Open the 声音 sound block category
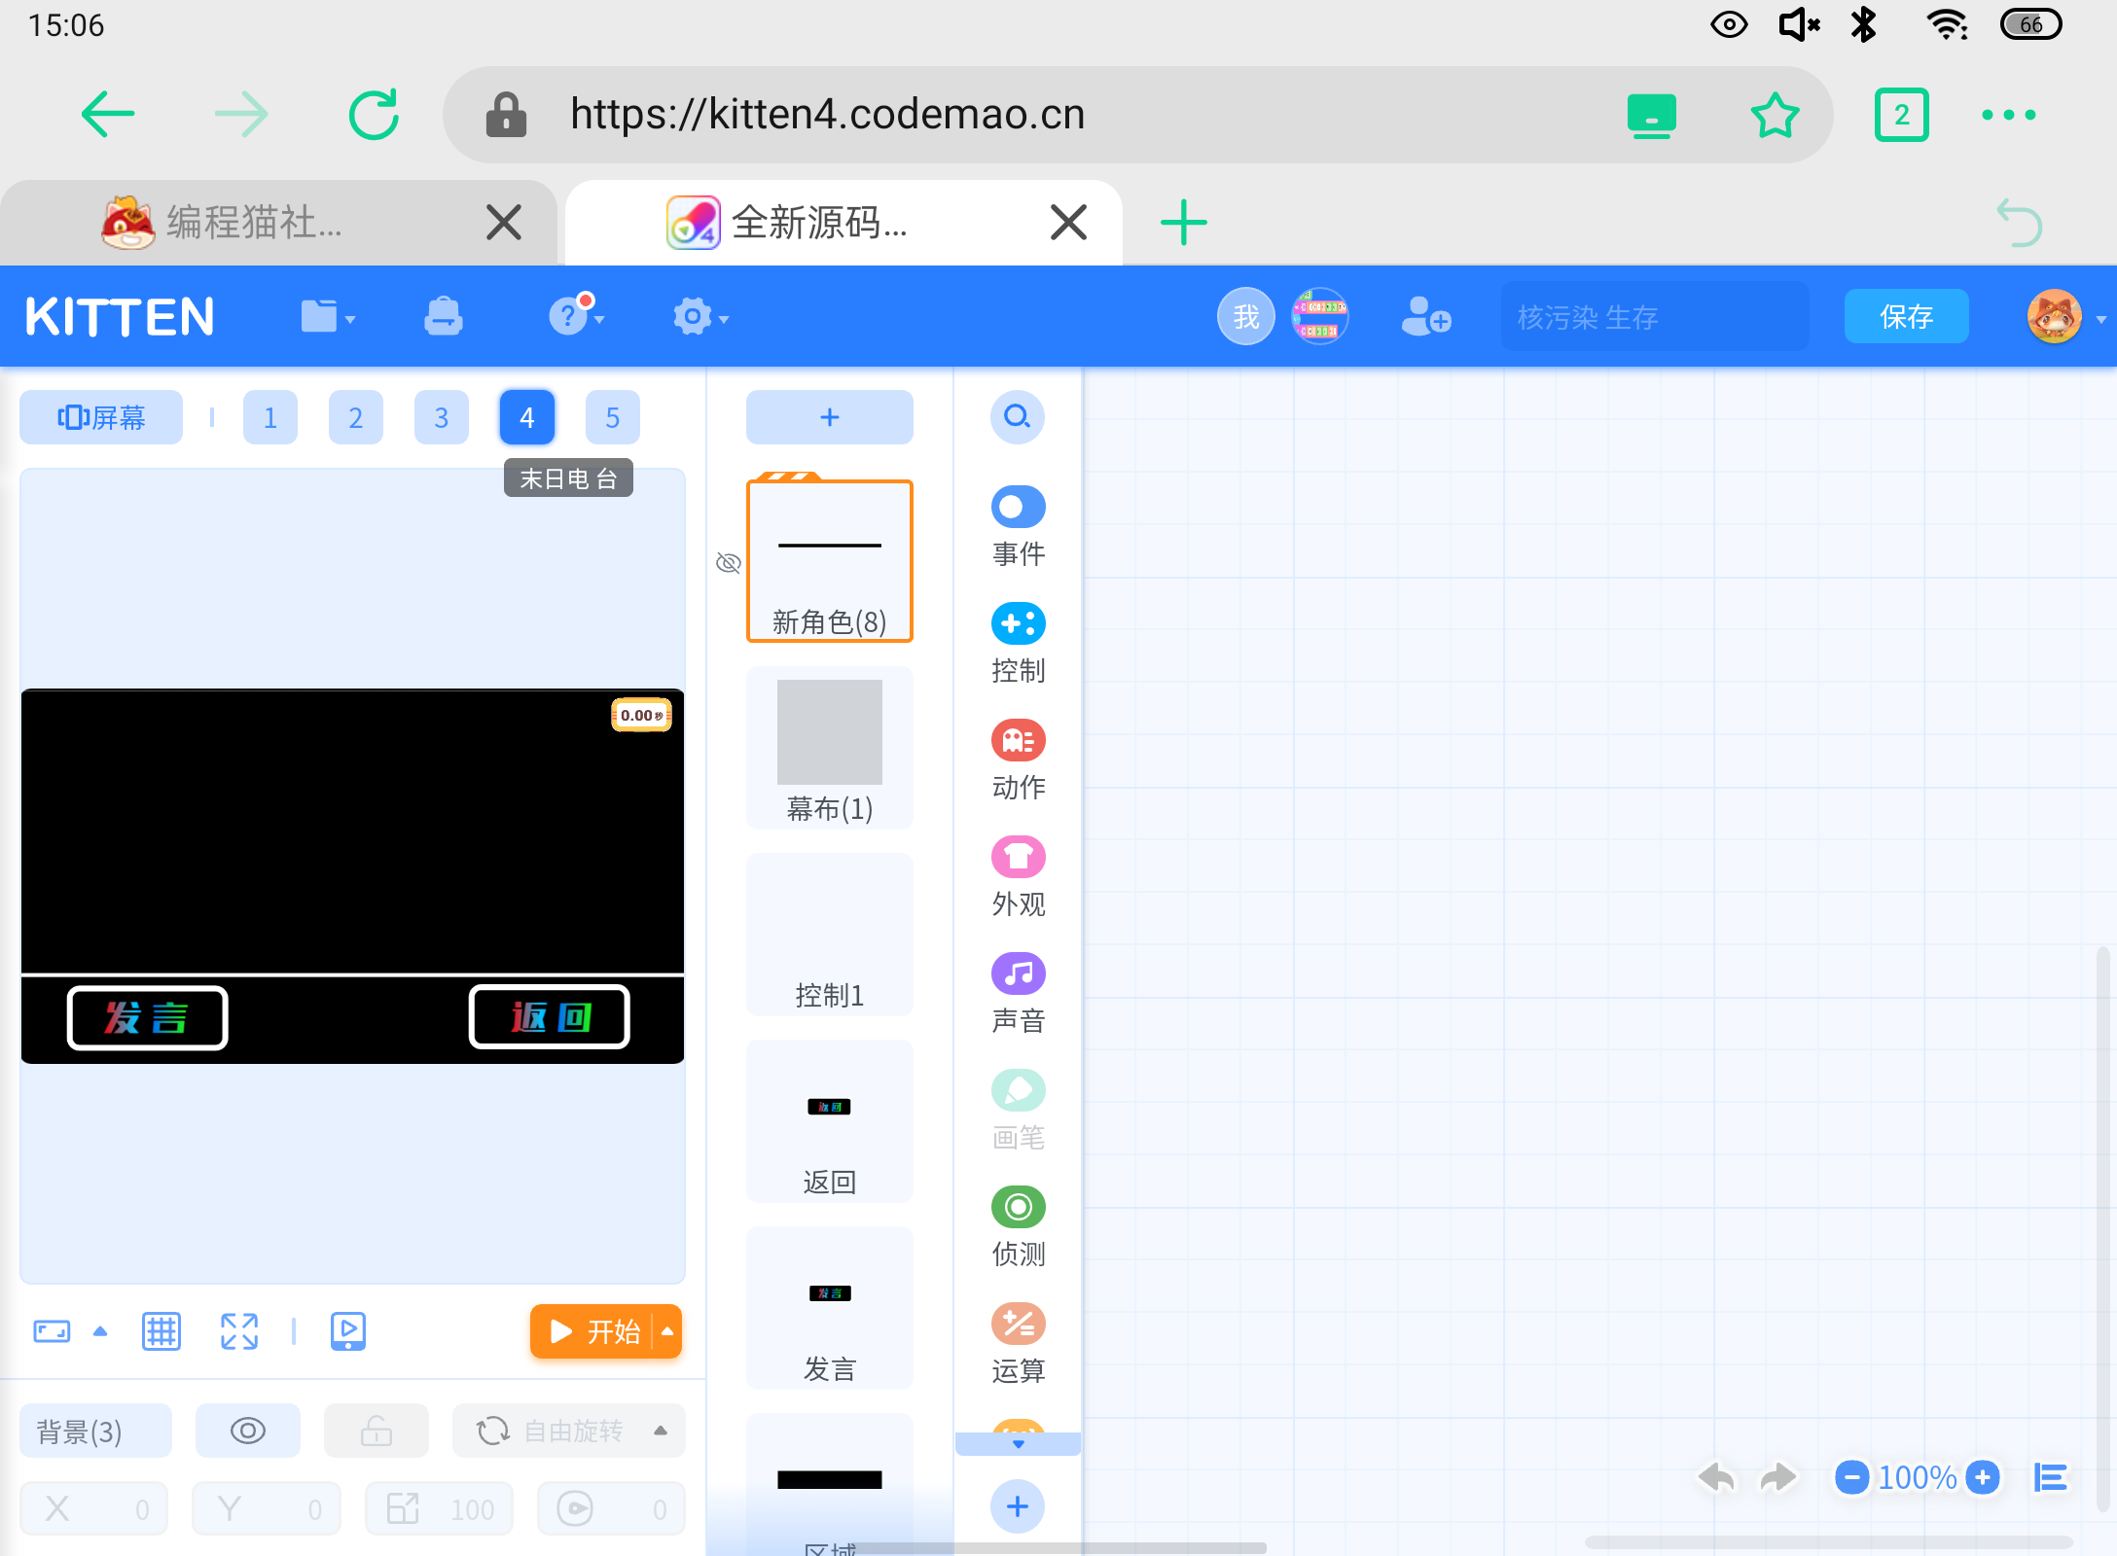Viewport: 2117px width, 1556px height. point(1019,994)
